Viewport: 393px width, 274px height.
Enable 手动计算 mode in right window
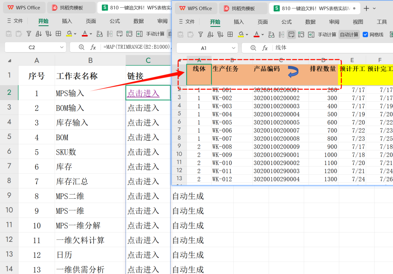(x=327, y=34)
